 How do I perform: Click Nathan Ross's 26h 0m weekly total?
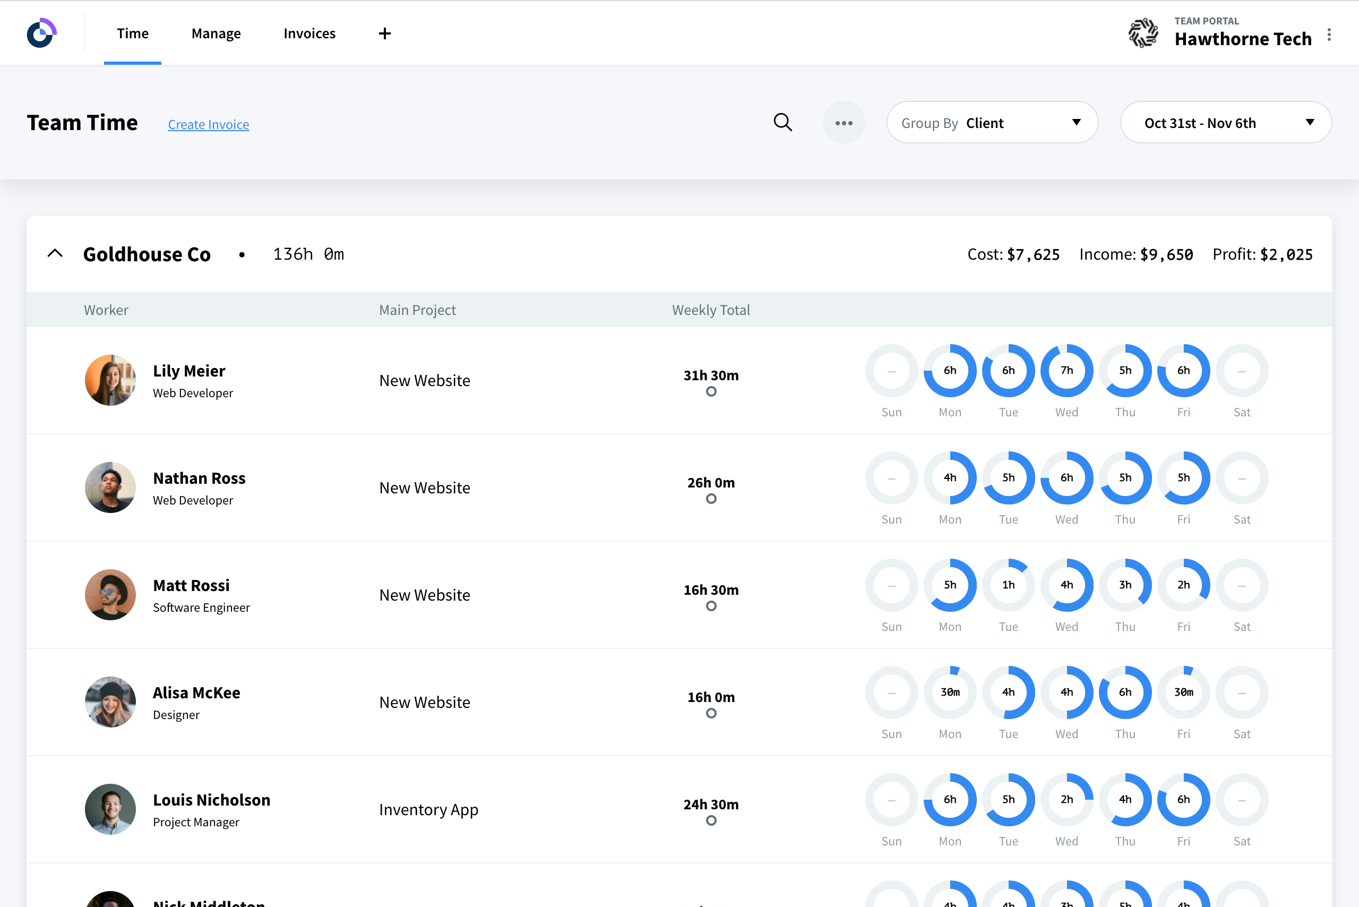(x=711, y=483)
